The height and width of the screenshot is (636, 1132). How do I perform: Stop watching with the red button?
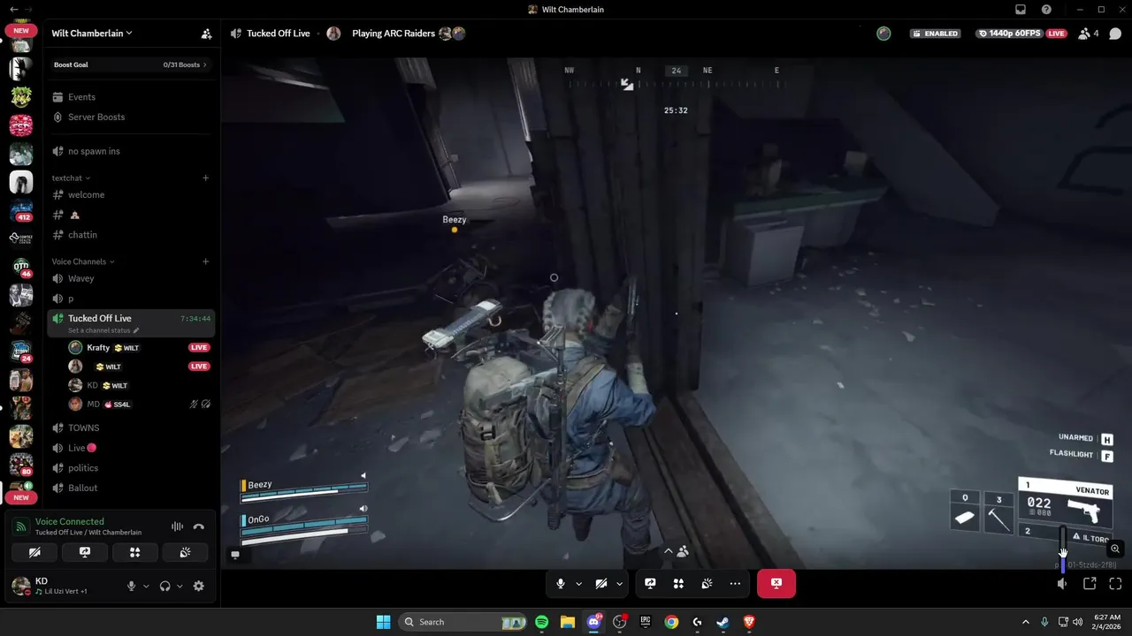(776, 584)
